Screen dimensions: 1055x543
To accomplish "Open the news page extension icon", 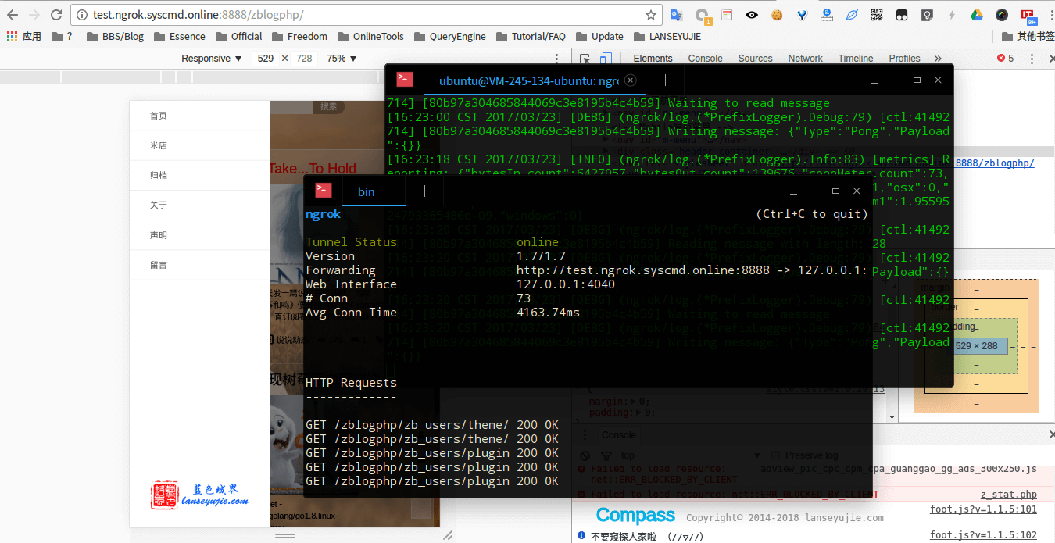I will click(727, 15).
